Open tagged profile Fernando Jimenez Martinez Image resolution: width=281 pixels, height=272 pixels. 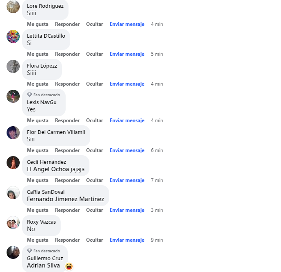point(66,199)
